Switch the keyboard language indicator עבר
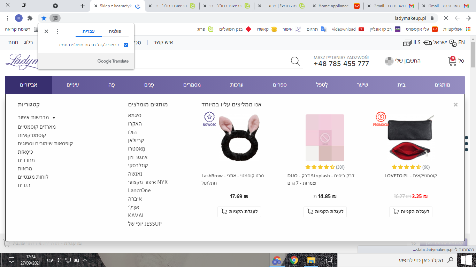The width and height of the screenshot is (476, 267). 49,260
